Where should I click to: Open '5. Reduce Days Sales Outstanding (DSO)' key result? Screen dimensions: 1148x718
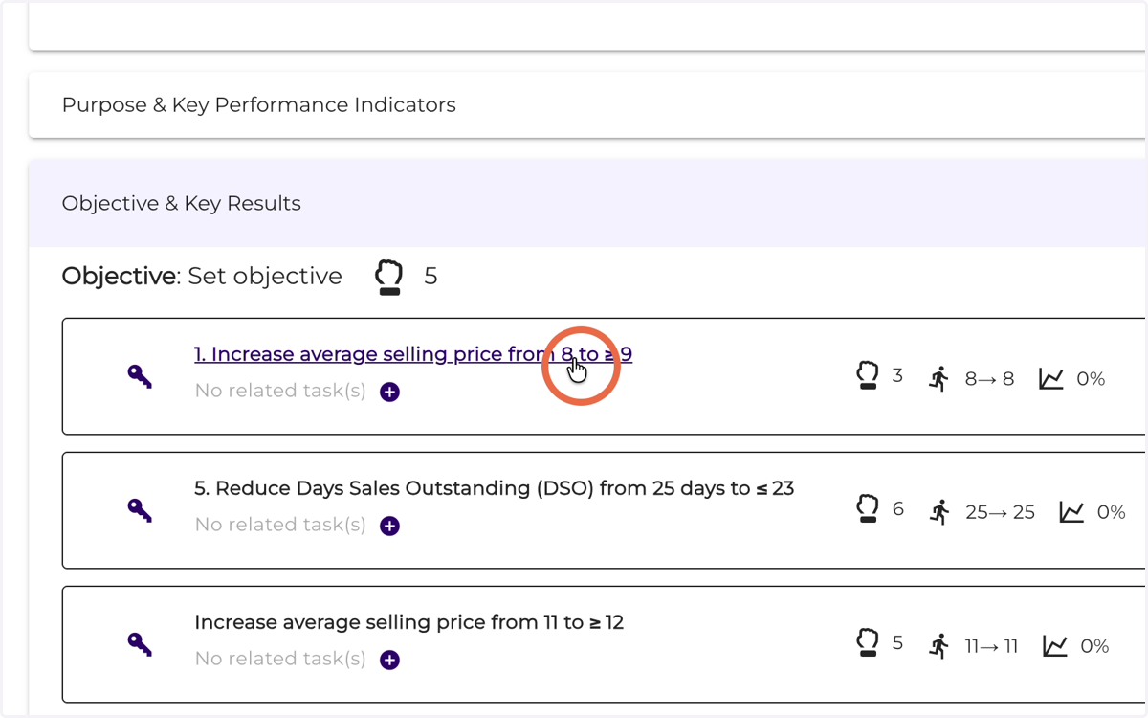[495, 488]
